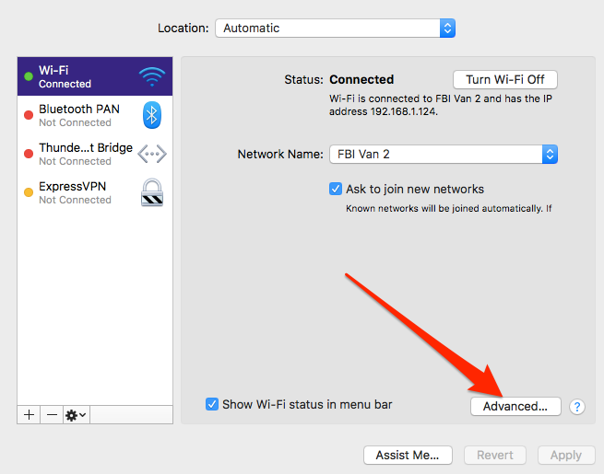Click the Apply button
The height and width of the screenshot is (474, 604).
click(x=566, y=456)
